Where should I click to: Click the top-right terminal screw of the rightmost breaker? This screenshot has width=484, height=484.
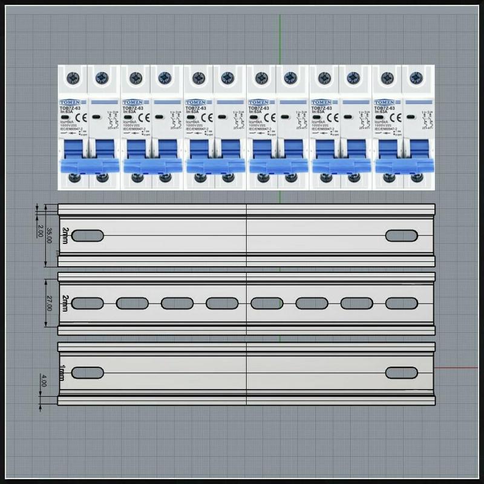(416, 78)
